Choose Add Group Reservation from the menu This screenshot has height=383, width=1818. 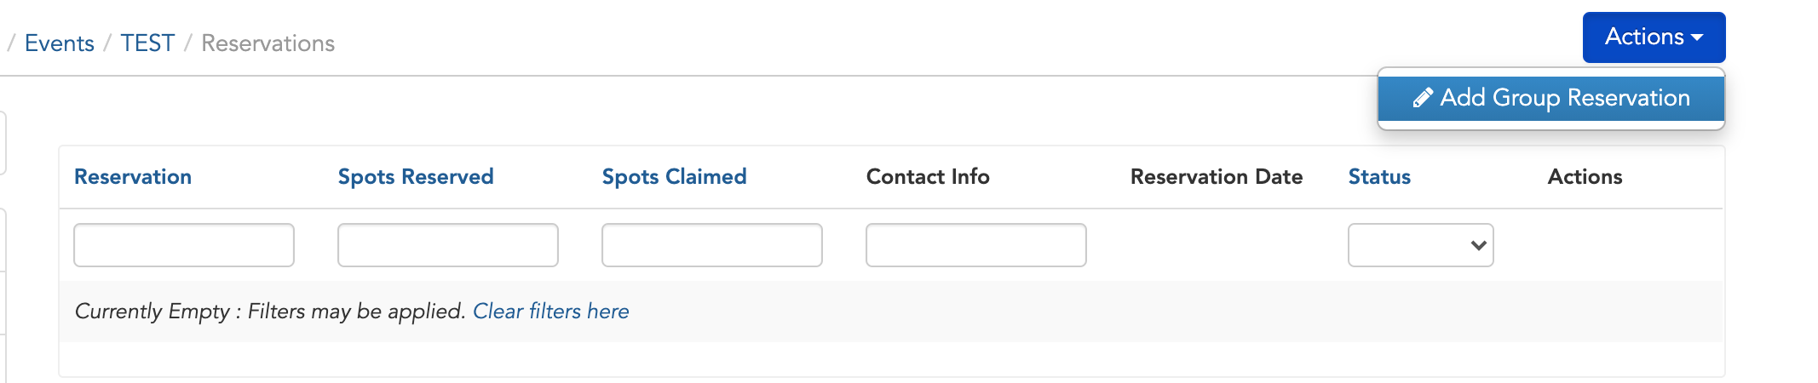tap(1551, 98)
